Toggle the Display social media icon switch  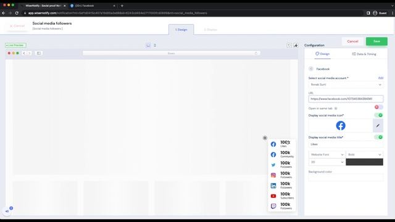378,115
